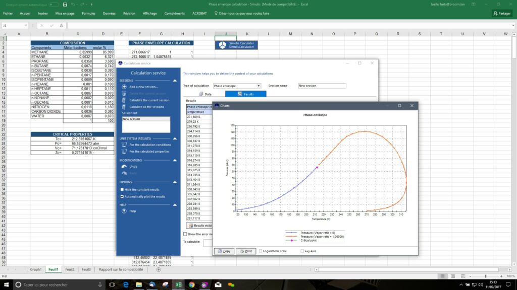Click the Excel icon in the taskbar
Image resolution: width=517 pixels, height=290 pixels.
pos(178,285)
